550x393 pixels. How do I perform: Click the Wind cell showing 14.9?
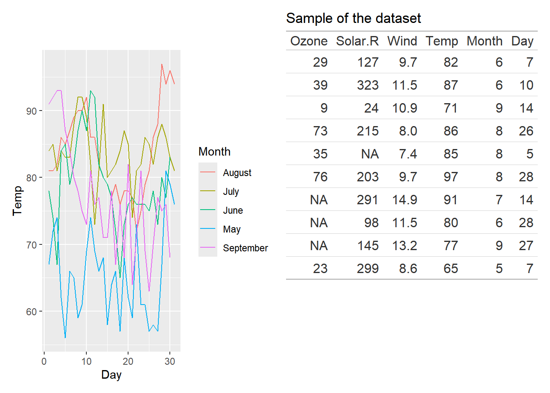click(x=404, y=200)
